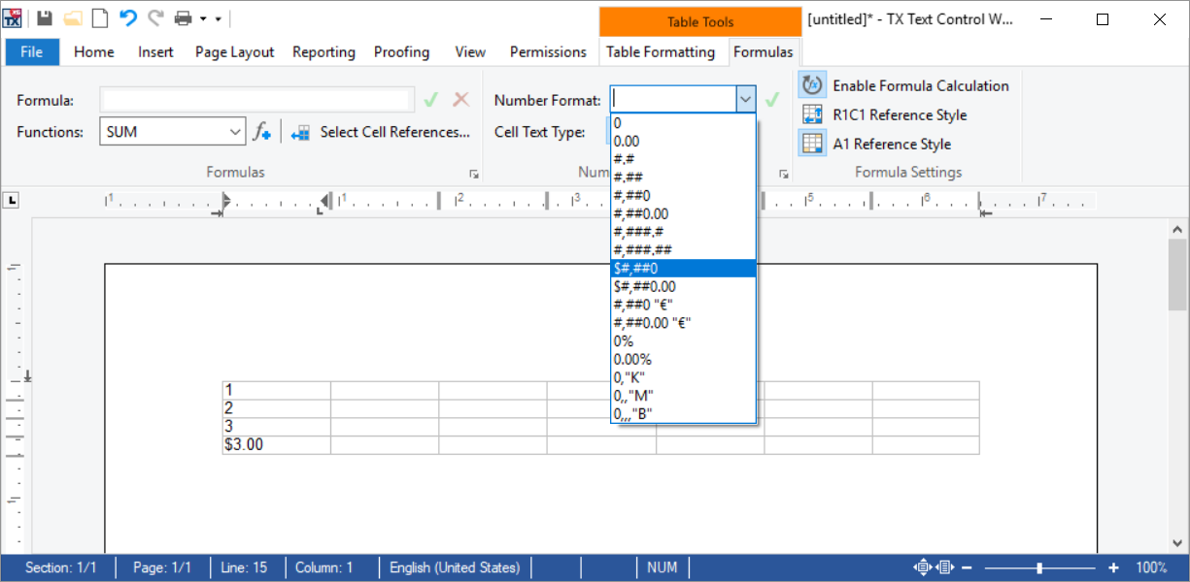This screenshot has height=582, width=1190.
Task: Choose the 0,,,"B" billions format
Action: click(x=684, y=414)
